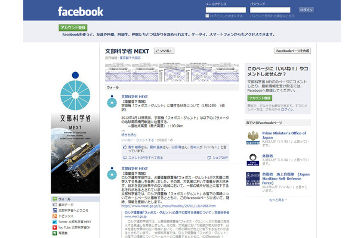The width and height of the screenshot is (364, 238).
Task: Focus the password input field
Action: coord(270,10)
